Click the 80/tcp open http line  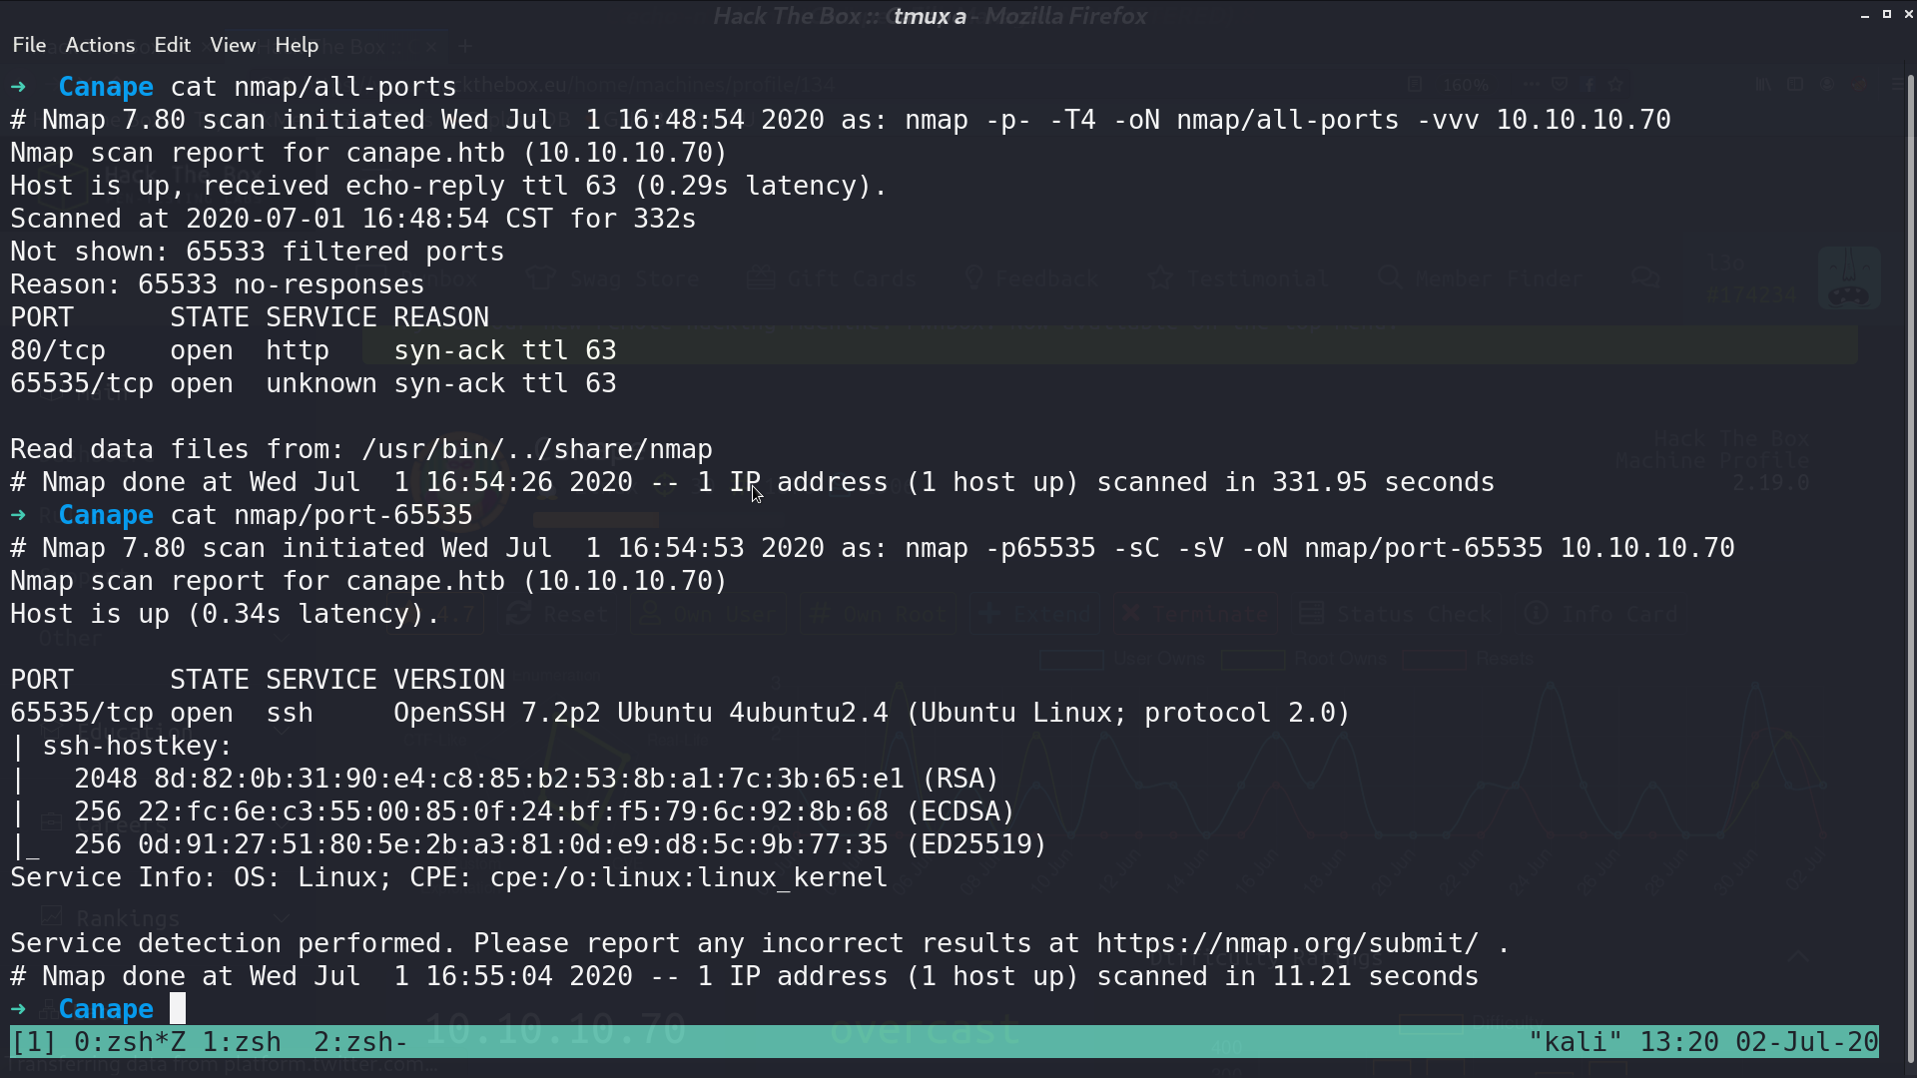(314, 350)
